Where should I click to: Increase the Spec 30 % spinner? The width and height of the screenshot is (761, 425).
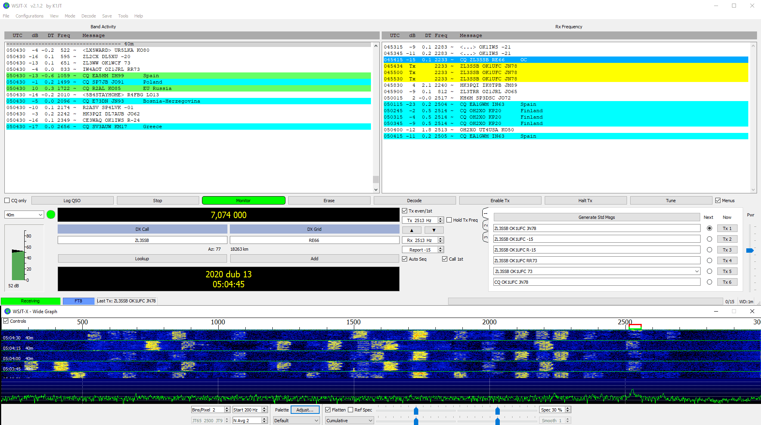click(568, 408)
